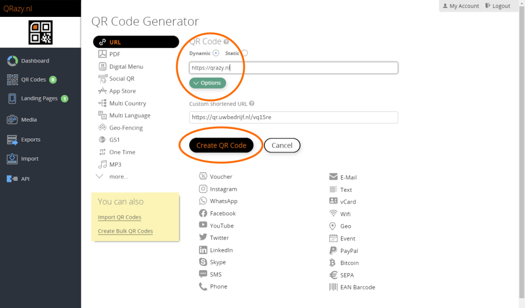Select the Dynamic QR code radio button

point(216,53)
